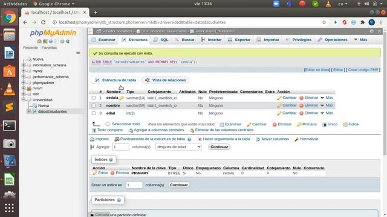
Task: Open Vista de relaciones view
Action: pyautogui.click(x=165, y=80)
